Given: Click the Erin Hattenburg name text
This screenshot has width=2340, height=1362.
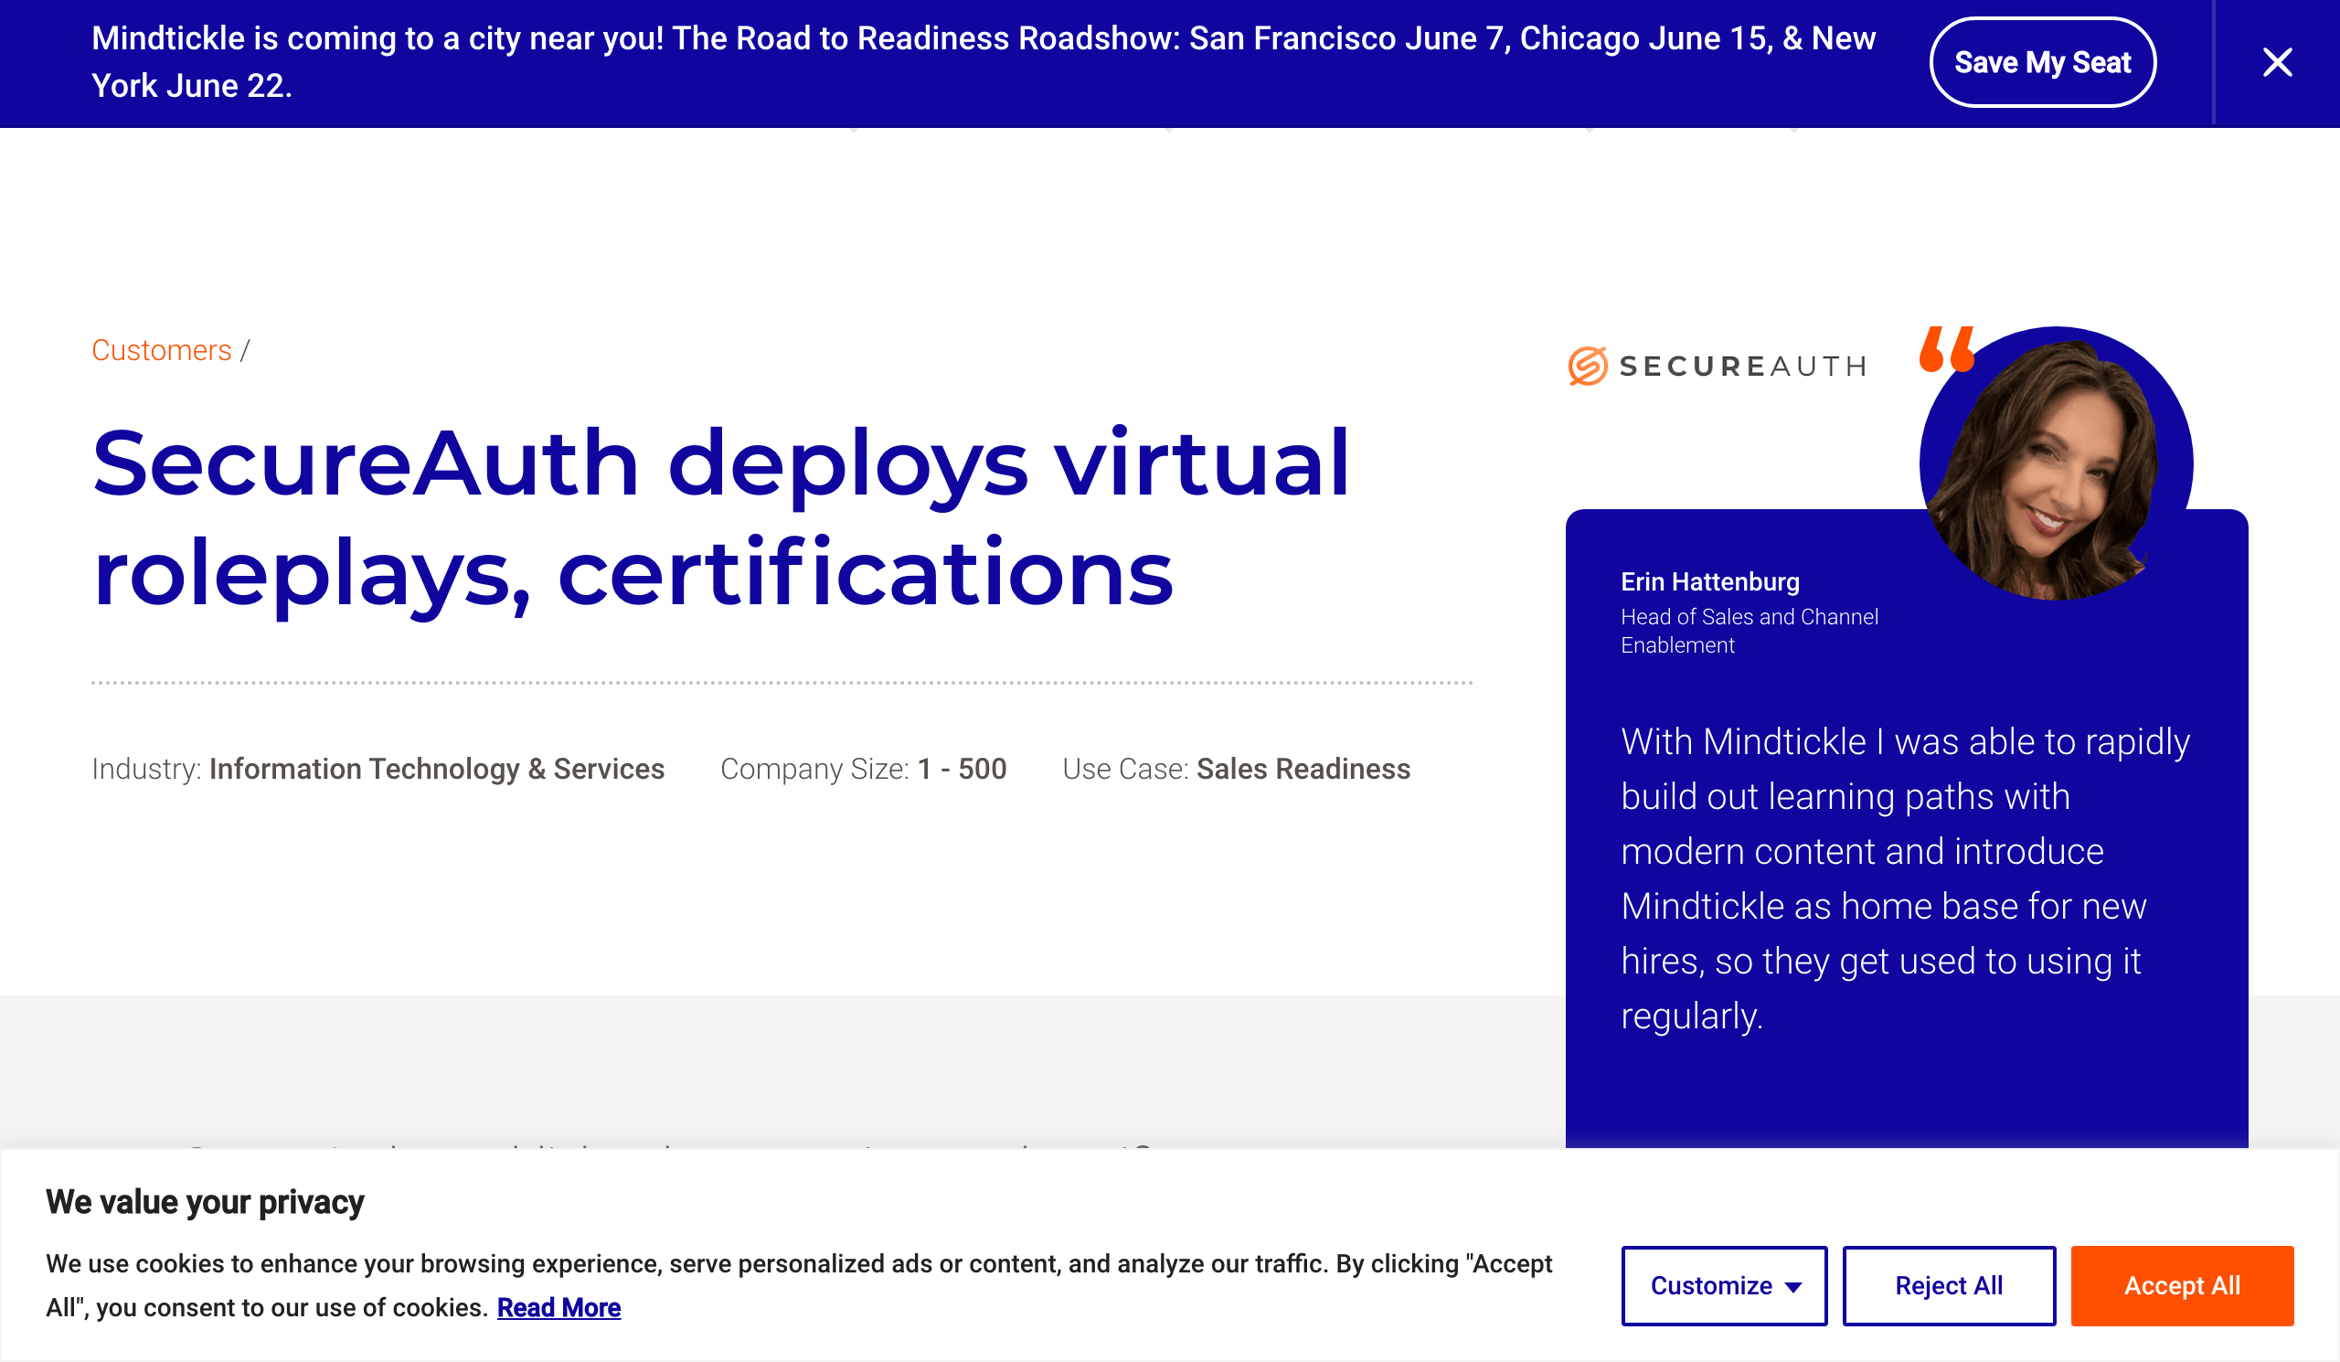Looking at the screenshot, I should pyautogui.click(x=1709, y=581).
